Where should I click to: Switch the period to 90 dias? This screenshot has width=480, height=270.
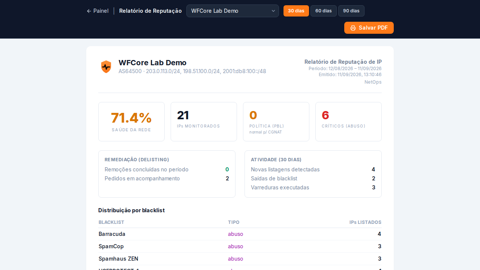(351, 11)
